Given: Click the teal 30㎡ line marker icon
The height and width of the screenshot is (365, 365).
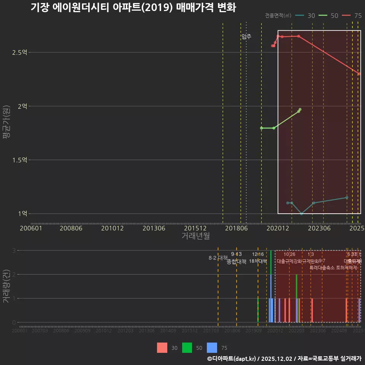Looking at the screenshot, I should coord(299,16).
